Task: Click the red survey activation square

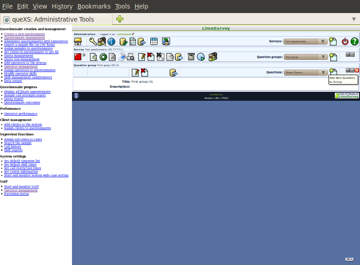Action: pos(78,57)
